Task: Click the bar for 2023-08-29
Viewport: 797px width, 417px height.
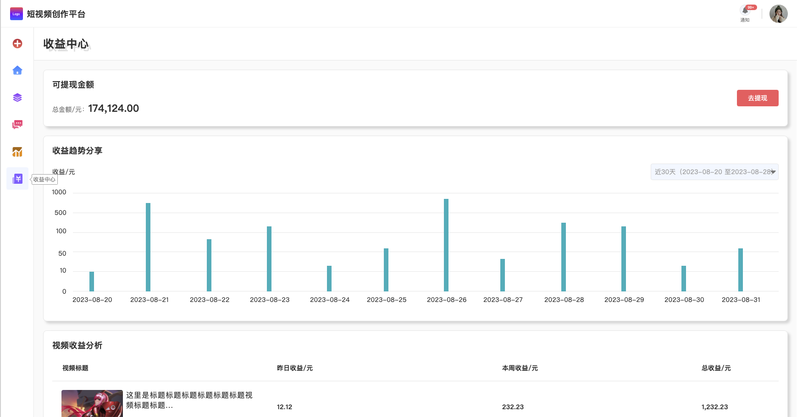Action: (x=624, y=259)
